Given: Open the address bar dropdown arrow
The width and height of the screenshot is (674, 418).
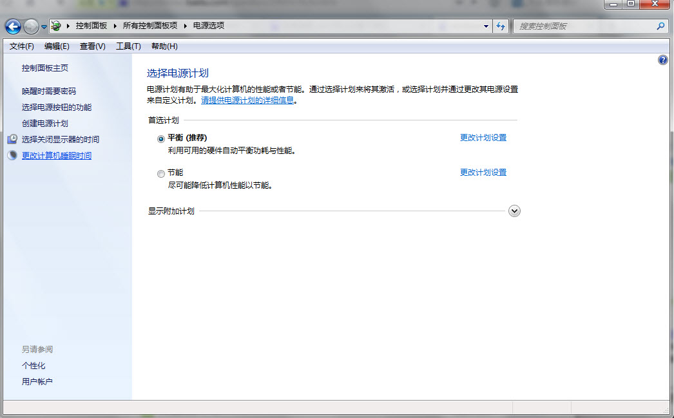Looking at the screenshot, I should [486, 26].
